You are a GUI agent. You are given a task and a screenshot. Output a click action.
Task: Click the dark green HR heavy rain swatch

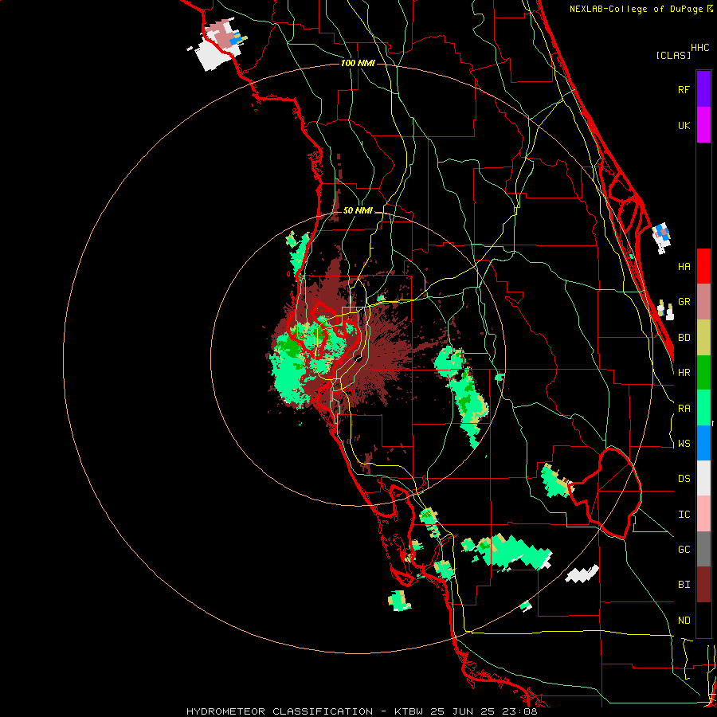[x=703, y=373]
